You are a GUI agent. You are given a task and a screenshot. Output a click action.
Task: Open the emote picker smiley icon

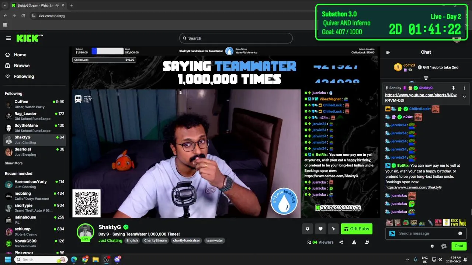pos(460,233)
